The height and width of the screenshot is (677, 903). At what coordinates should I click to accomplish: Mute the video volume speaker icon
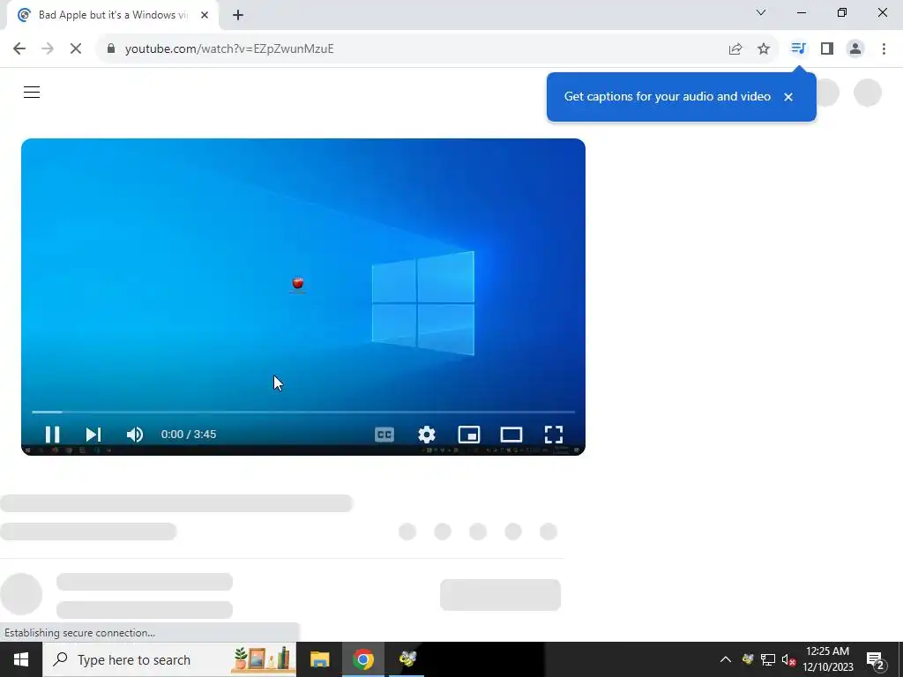(x=135, y=434)
